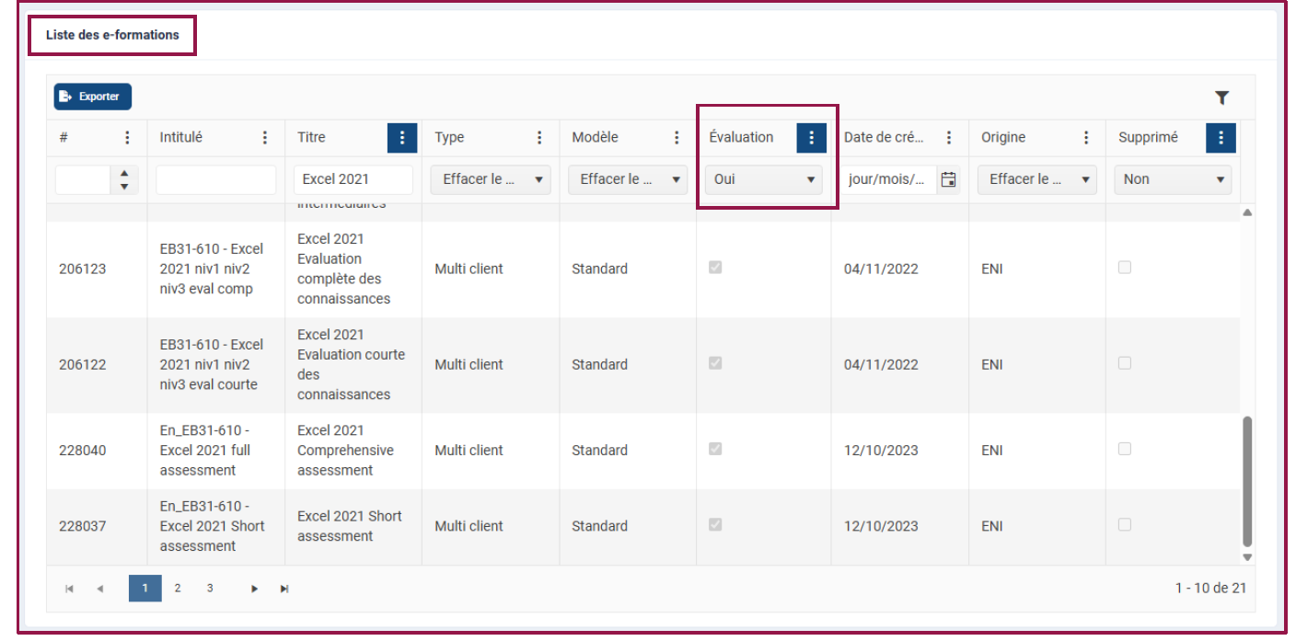Toggle Évaluation checkbox for row 228037

pyautogui.click(x=715, y=524)
